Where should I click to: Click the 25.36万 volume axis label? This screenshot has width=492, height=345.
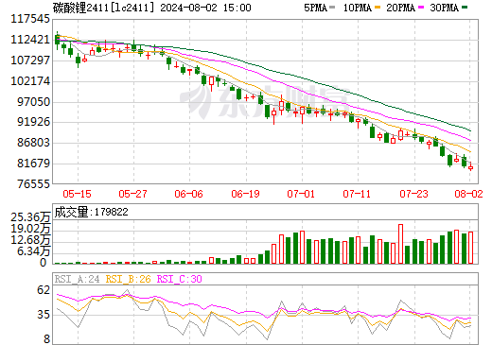pos(30,217)
